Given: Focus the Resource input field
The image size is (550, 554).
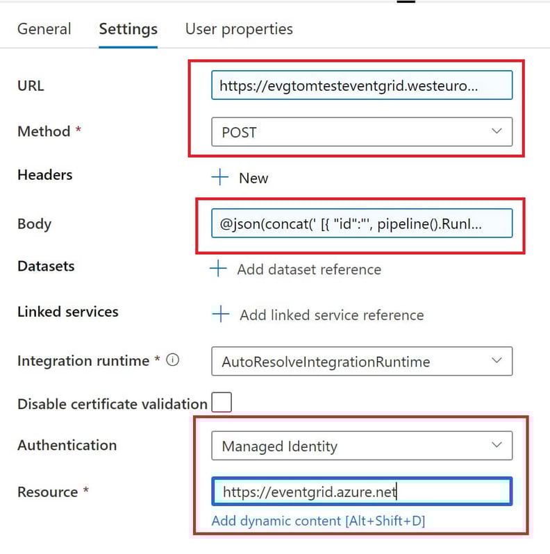Looking at the screenshot, I should (362, 491).
